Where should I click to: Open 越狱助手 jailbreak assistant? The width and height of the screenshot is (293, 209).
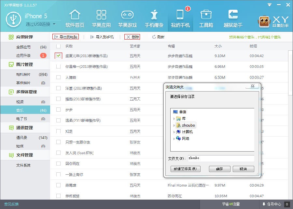coord(233,18)
